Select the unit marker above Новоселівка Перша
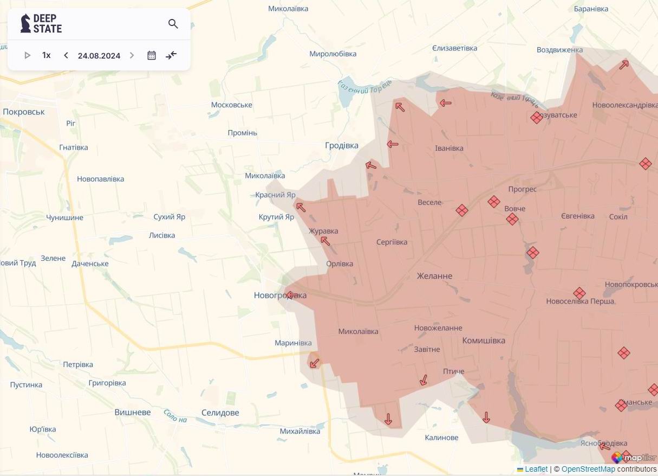The width and height of the screenshot is (658, 476). [579, 293]
